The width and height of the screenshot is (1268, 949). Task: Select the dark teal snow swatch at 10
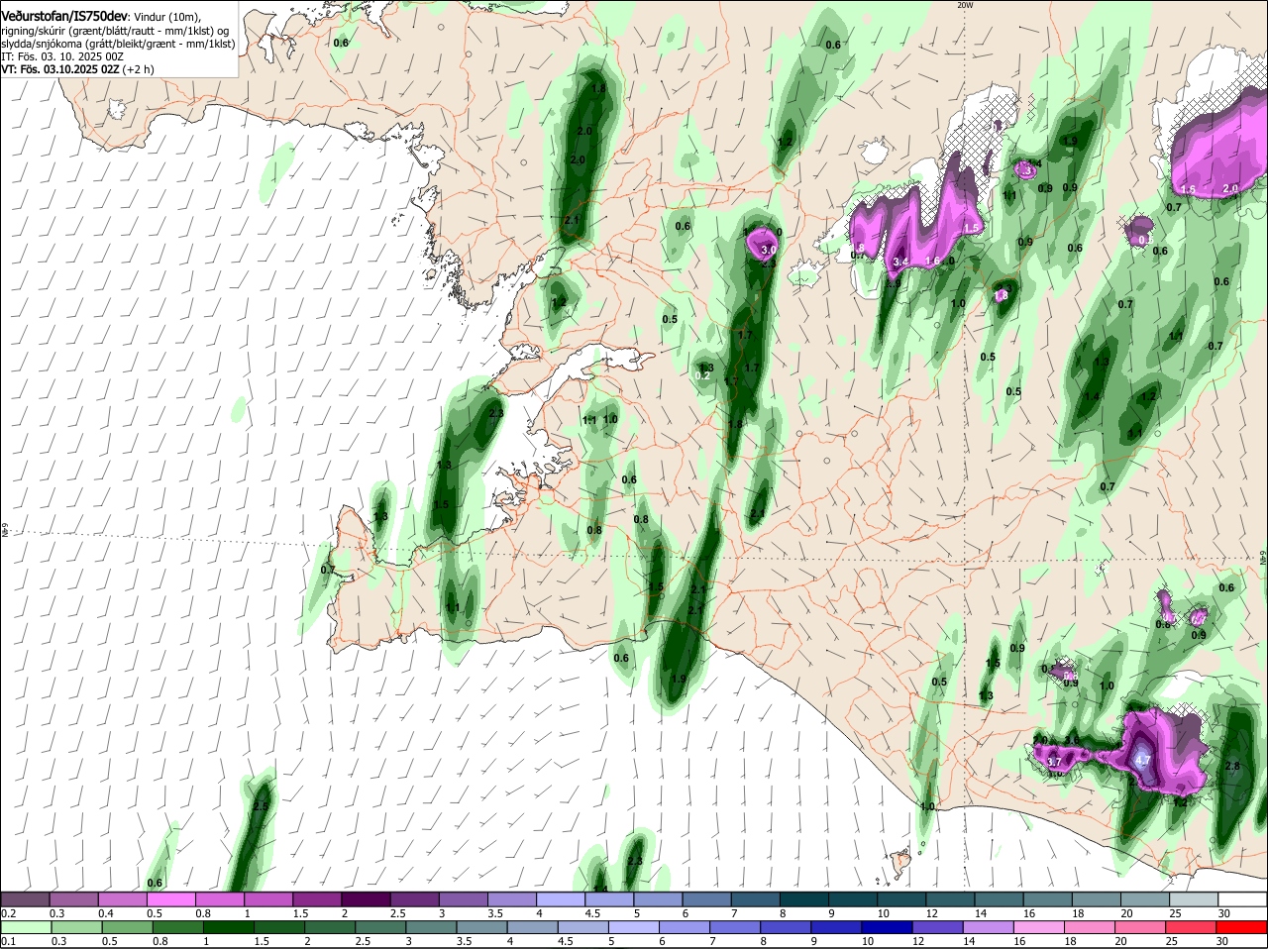tap(901, 899)
